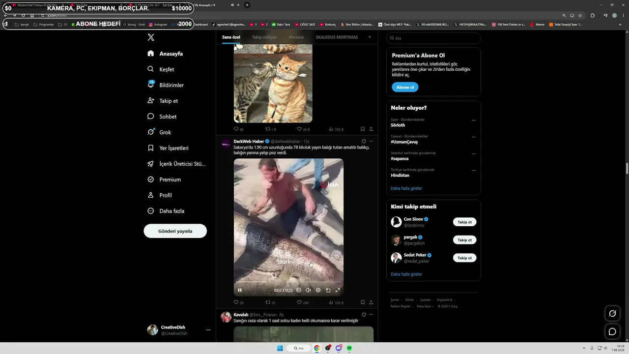Open the floating messages chat button
The height and width of the screenshot is (354, 629).
click(x=612, y=331)
